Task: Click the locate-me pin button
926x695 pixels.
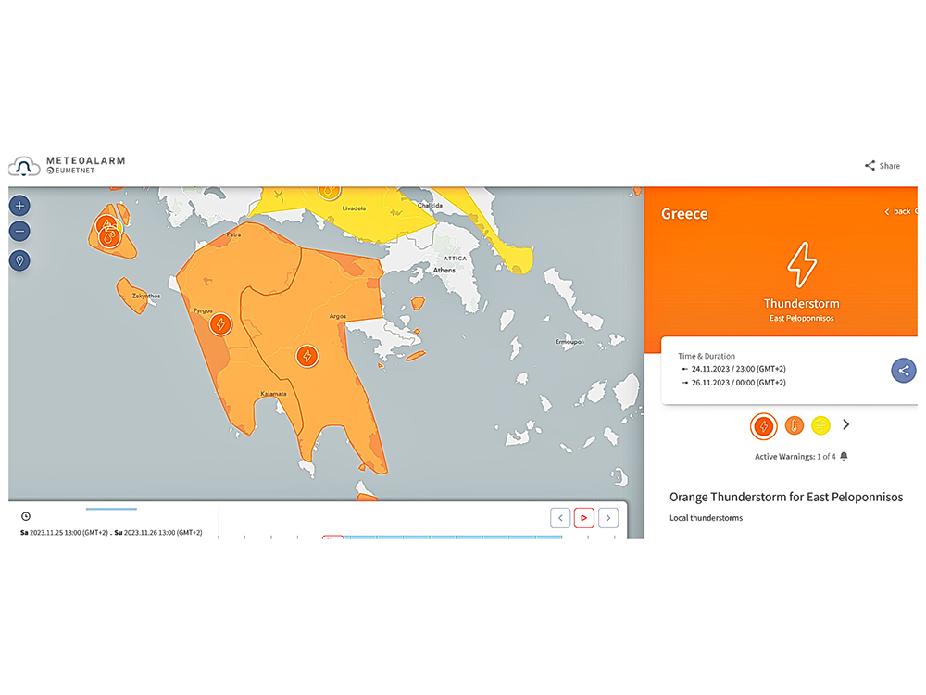Action: [20, 260]
